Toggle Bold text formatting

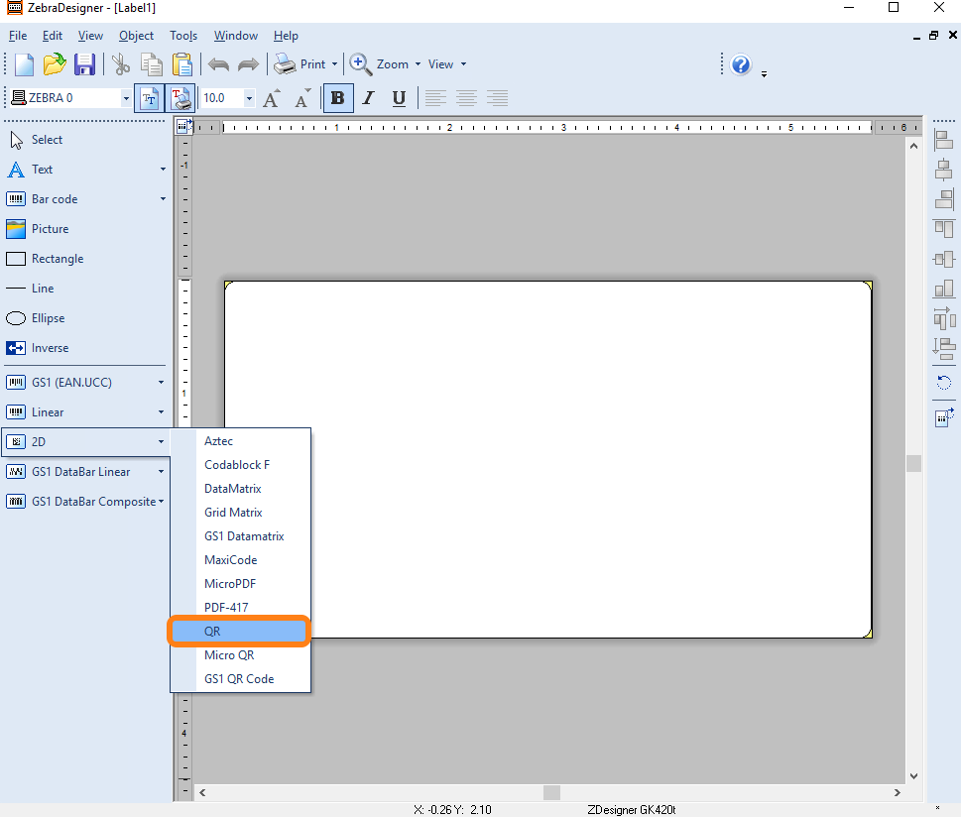(338, 98)
